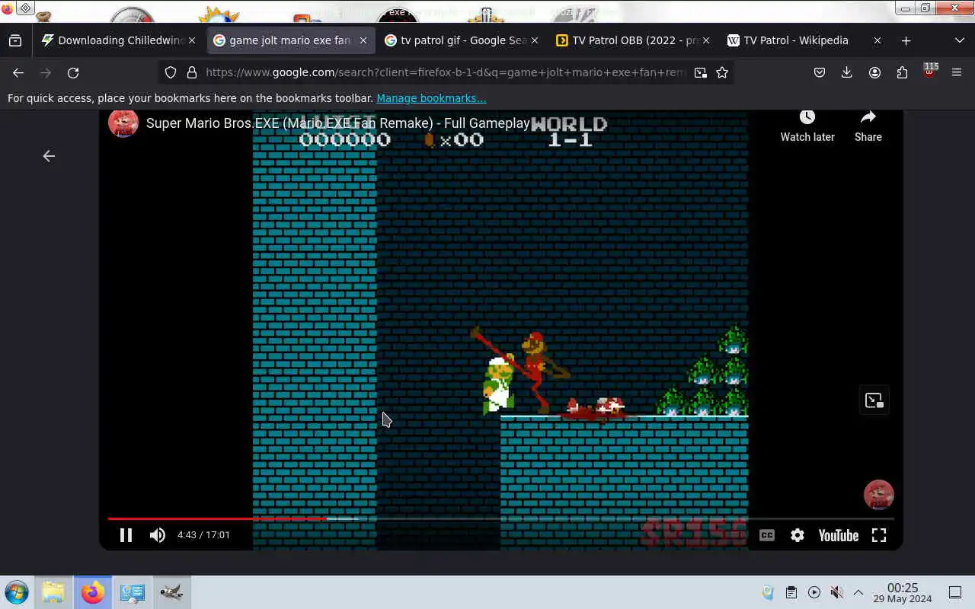
Task: Click the channel watermark avatar in the video corner
Action: 878,495
